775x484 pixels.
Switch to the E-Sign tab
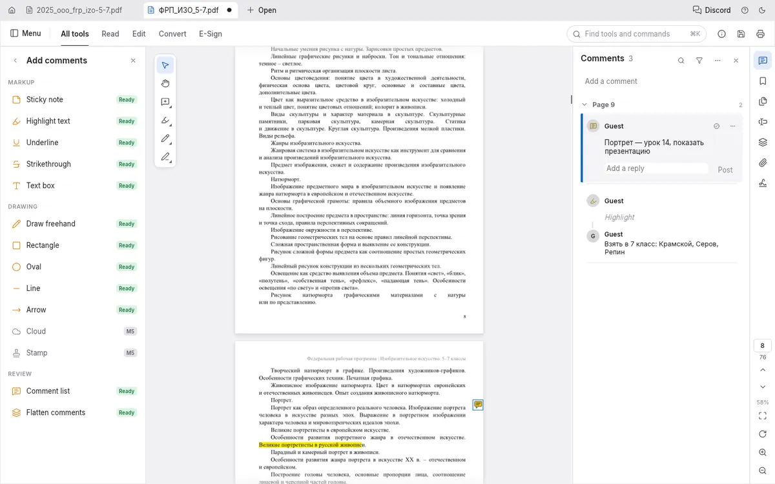[211, 34]
